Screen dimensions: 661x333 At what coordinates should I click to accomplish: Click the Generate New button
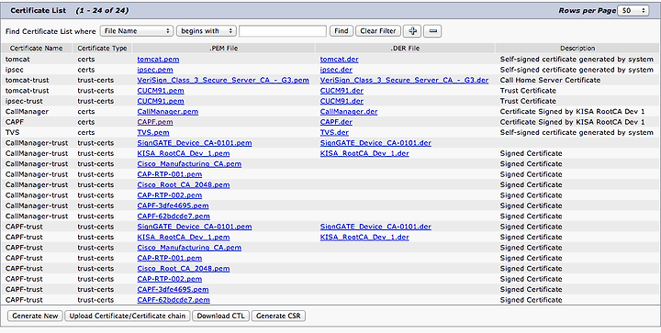[x=35, y=316]
